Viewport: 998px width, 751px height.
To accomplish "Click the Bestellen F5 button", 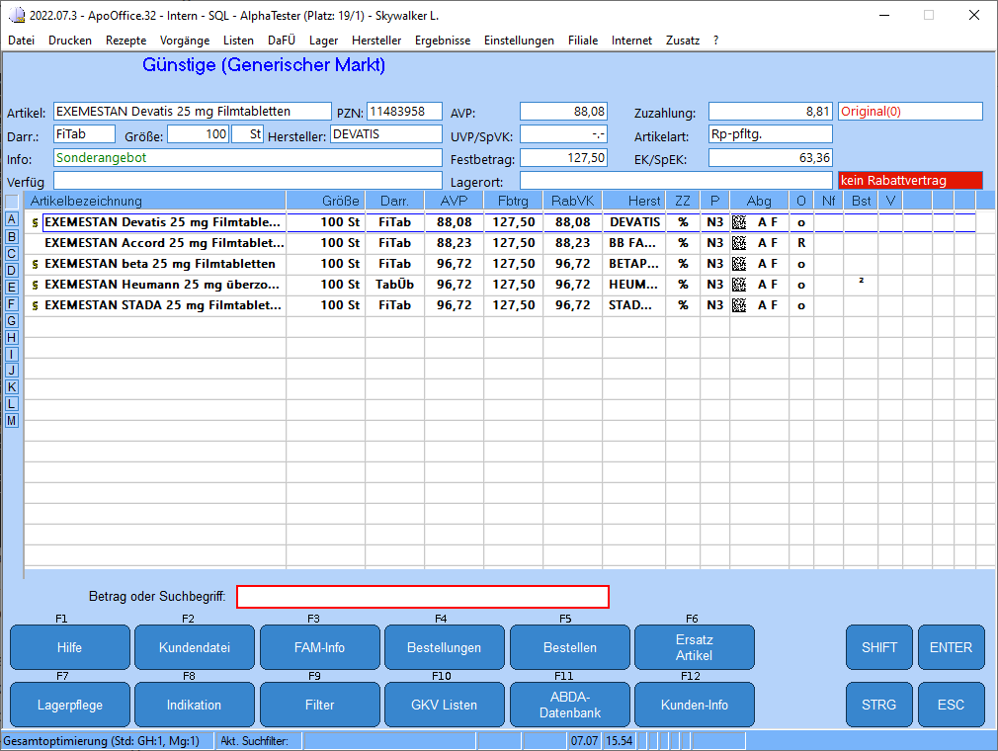I will click(x=569, y=647).
